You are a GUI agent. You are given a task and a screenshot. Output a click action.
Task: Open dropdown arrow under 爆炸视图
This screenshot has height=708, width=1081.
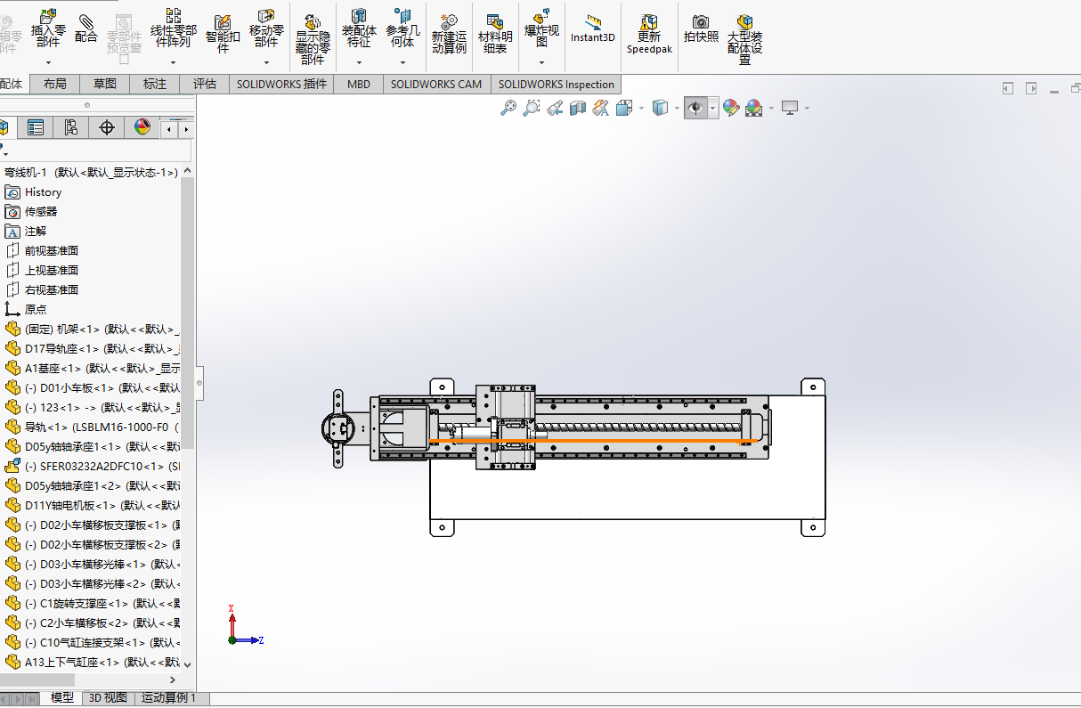tap(541, 63)
